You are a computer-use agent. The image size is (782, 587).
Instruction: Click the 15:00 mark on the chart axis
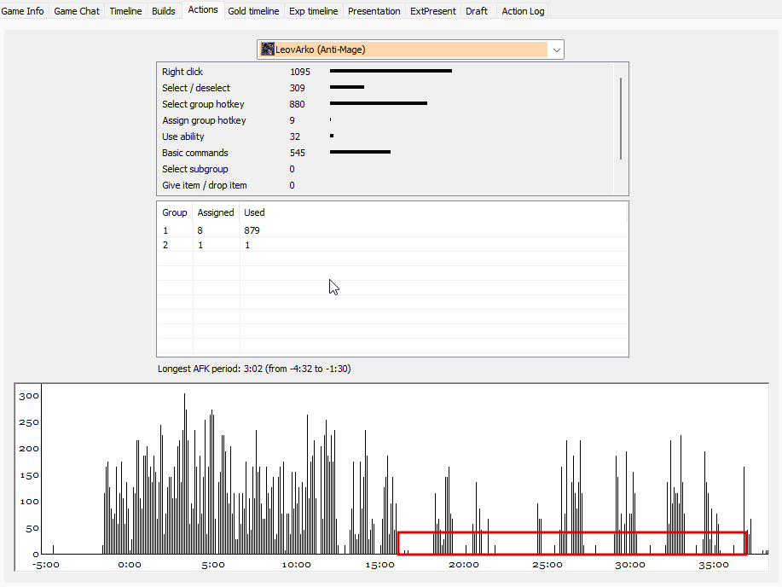tap(380, 565)
